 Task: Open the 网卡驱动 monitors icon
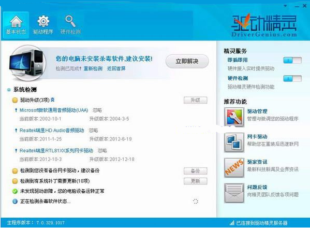(x=234, y=142)
